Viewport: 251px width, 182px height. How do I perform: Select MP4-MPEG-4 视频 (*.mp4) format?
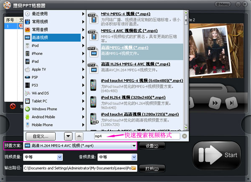(x=125, y=14)
